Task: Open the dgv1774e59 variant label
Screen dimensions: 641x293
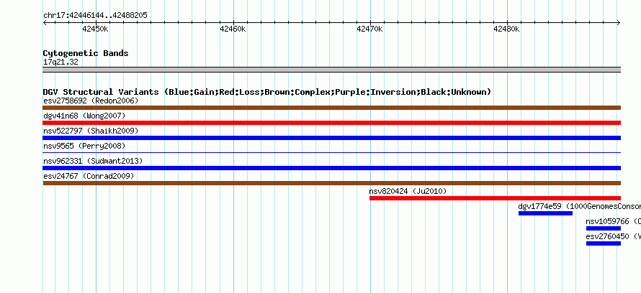Action: click(579, 206)
